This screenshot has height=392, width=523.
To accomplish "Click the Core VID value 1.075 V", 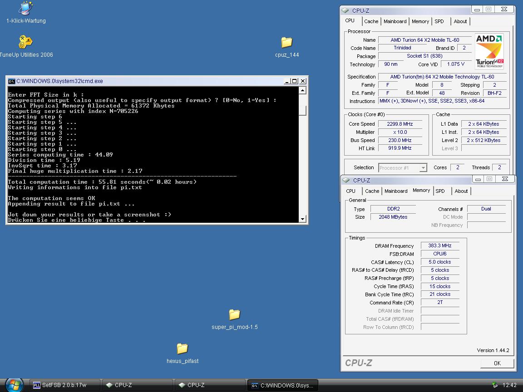I will pyautogui.click(x=456, y=64).
